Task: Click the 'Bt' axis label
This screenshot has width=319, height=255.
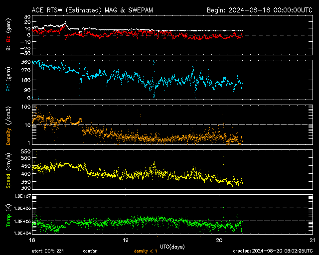Action: [x=8, y=48]
